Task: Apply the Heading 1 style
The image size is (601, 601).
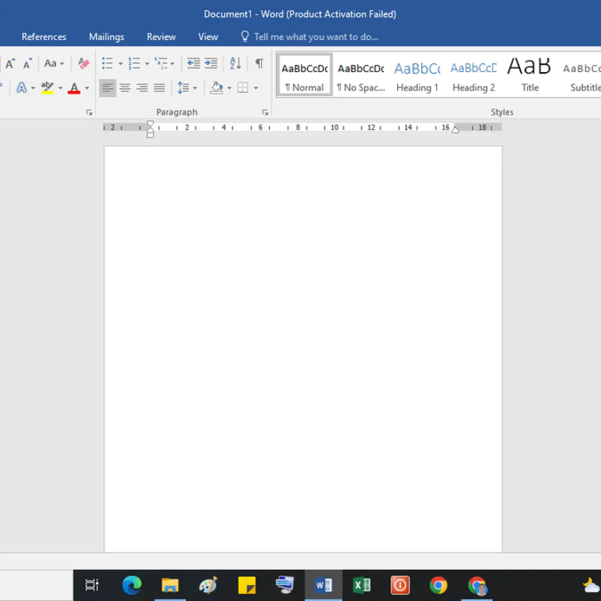Action: click(x=417, y=75)
